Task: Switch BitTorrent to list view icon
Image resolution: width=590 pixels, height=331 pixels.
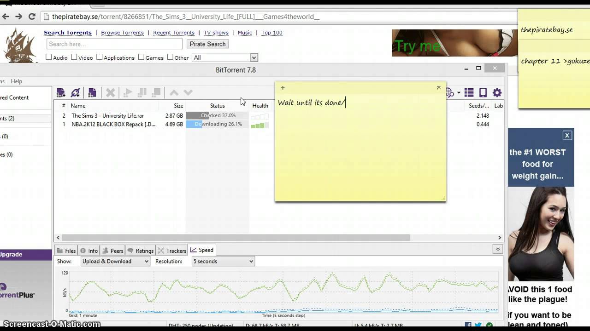Action: (469, 93)
